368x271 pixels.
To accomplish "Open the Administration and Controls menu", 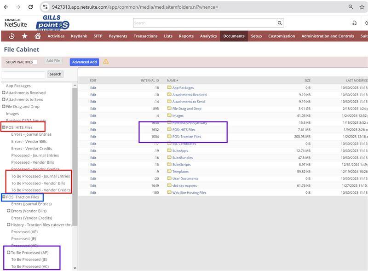I will point(328,36).
